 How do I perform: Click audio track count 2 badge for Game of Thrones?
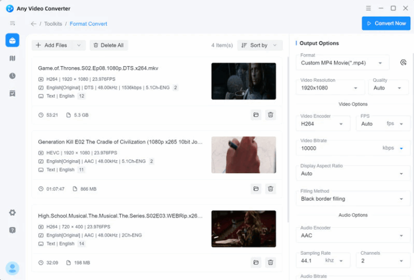click(175, 88)
